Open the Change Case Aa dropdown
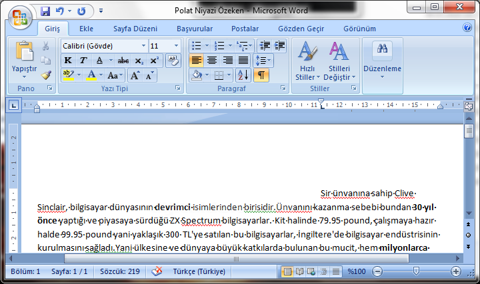This screenshot has width=480, height=284. [115, 75]
